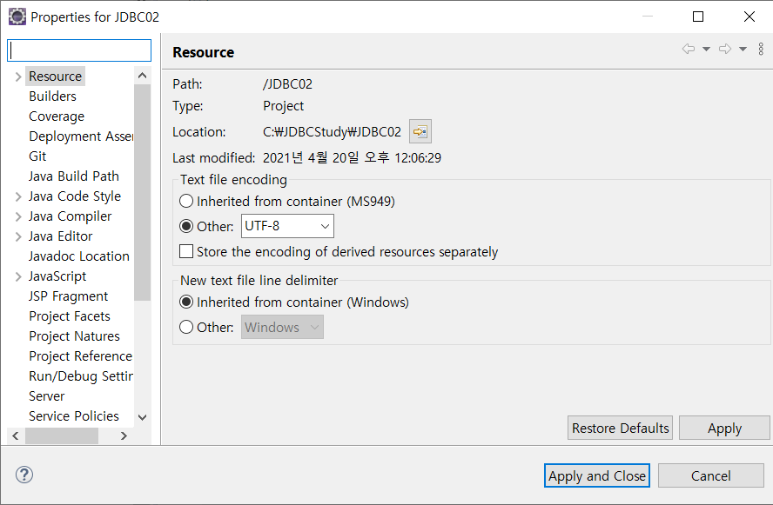Click the Show In System Explorer icon
The height and width of the screenshot is (505, 773).
(420, 131)
